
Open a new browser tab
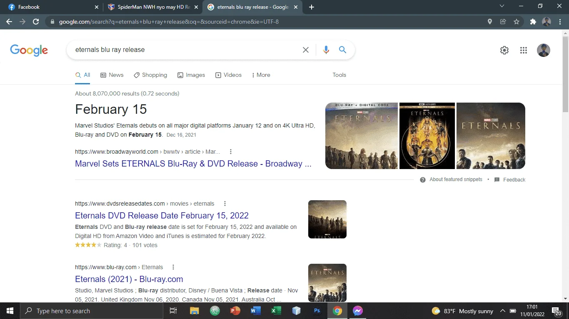(x=312, y=7)
